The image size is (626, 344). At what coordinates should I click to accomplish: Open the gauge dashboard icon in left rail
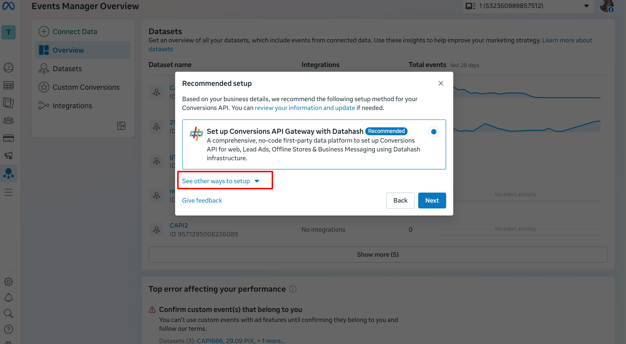pyautogui.click(x=9, y=68)
